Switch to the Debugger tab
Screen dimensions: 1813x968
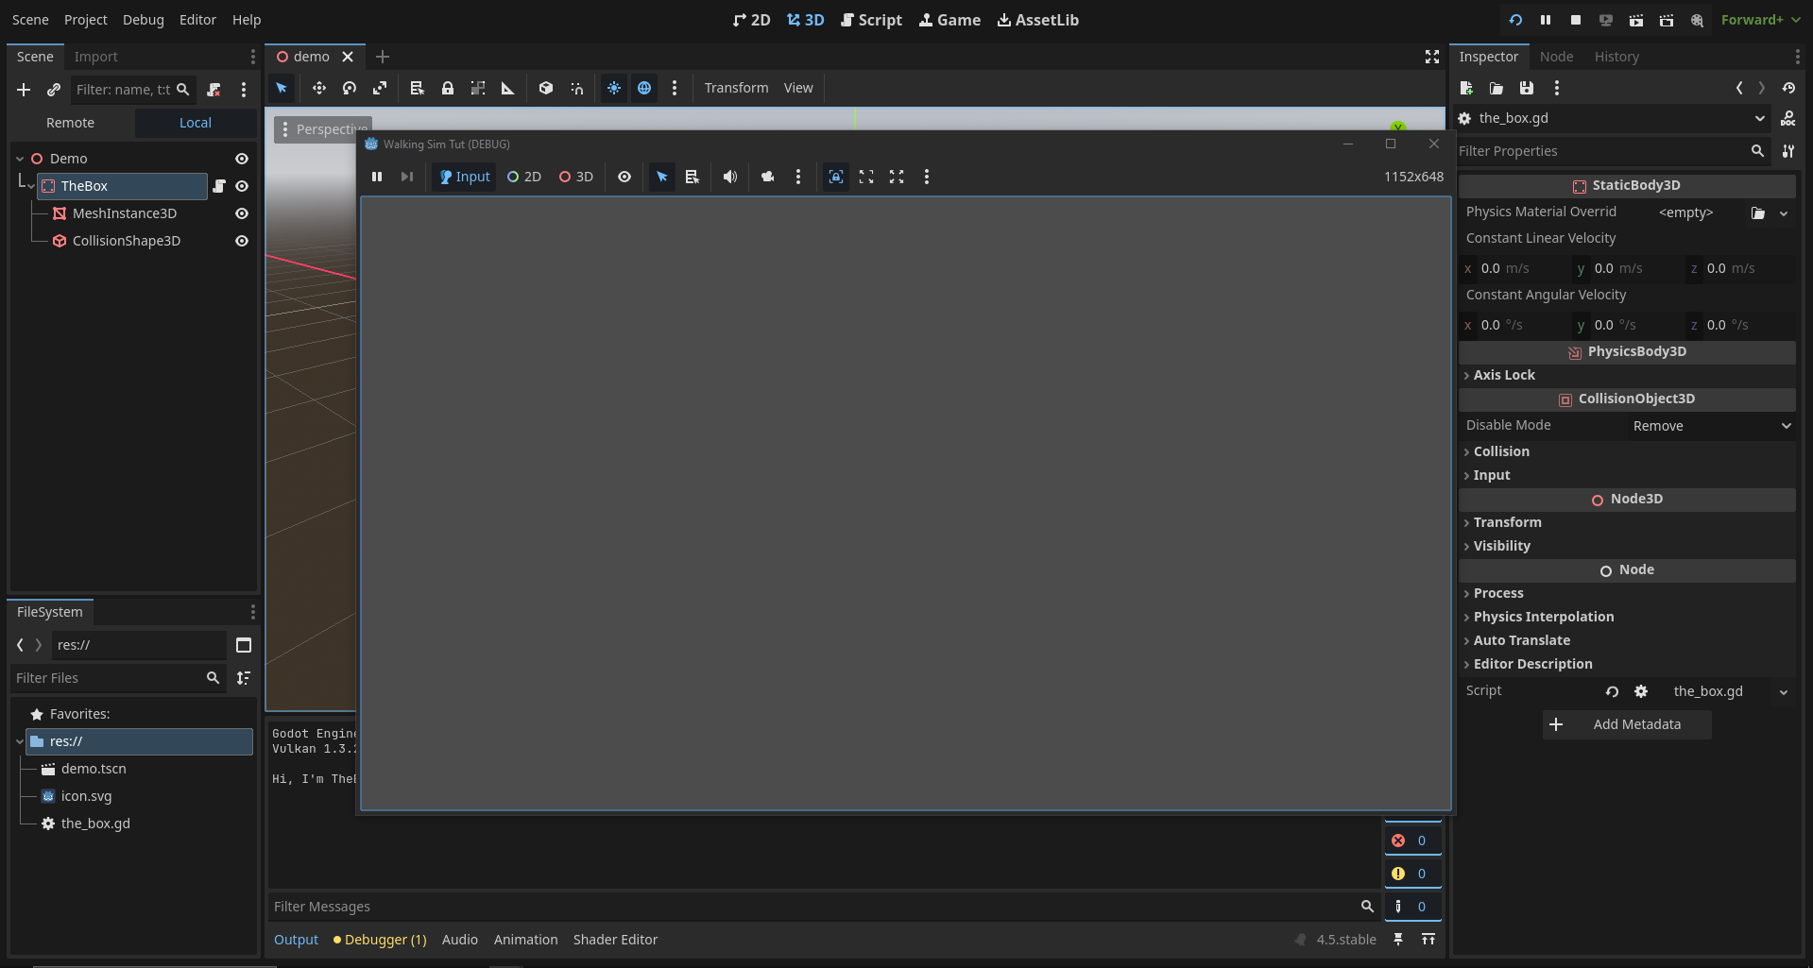point(381,940)
